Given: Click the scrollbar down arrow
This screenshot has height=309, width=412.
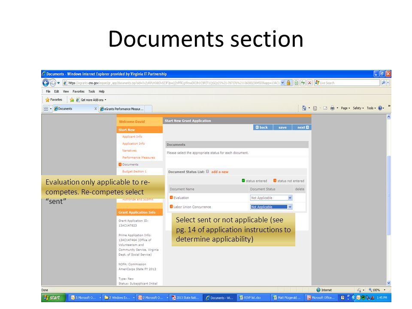Looking at the screenshot, I should coord(389,283).
